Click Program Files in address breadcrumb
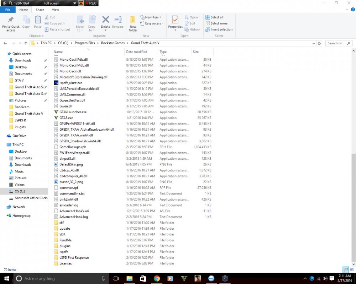The width and height of the screenshot is (356, 284). click(85, 43)
